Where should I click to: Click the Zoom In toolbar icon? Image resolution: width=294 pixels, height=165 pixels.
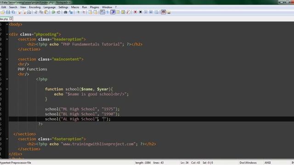[78, 12]
